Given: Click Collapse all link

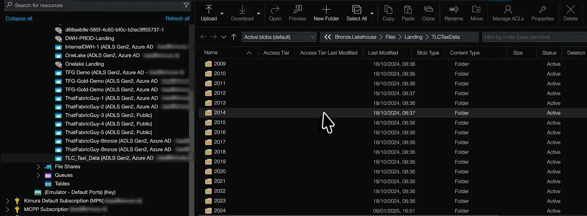Looking at the screenshot, I should coord(19,19).
